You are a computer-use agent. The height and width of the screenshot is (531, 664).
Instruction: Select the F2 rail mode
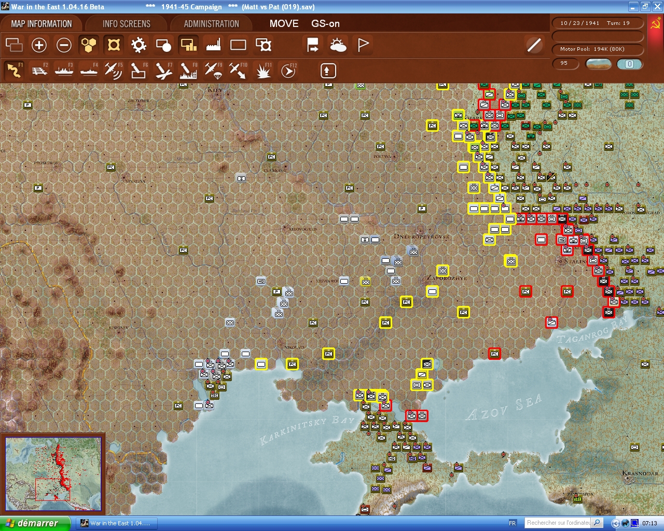[x=39, y=71]
